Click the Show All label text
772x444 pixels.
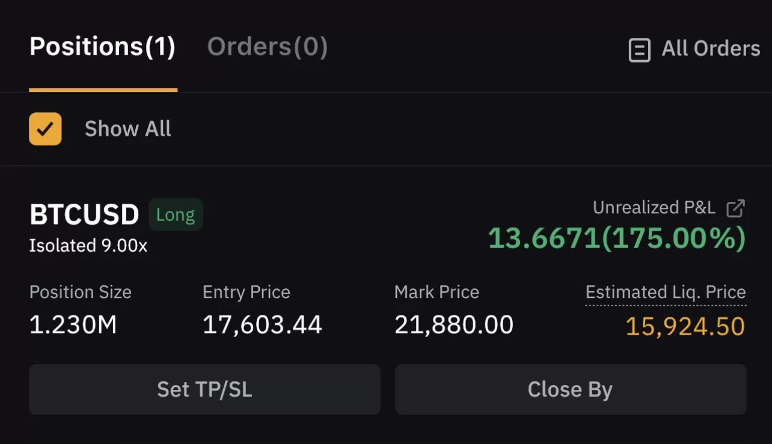(128, 129)
